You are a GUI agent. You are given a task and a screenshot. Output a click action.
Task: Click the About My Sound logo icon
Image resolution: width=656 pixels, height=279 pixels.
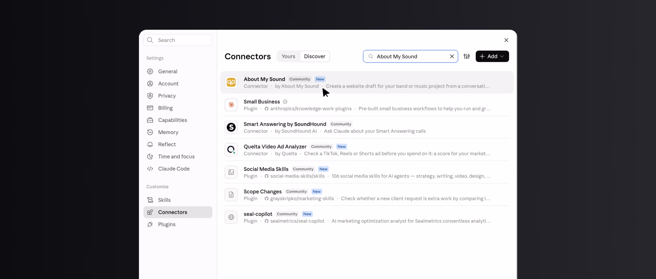pos(231,82)
